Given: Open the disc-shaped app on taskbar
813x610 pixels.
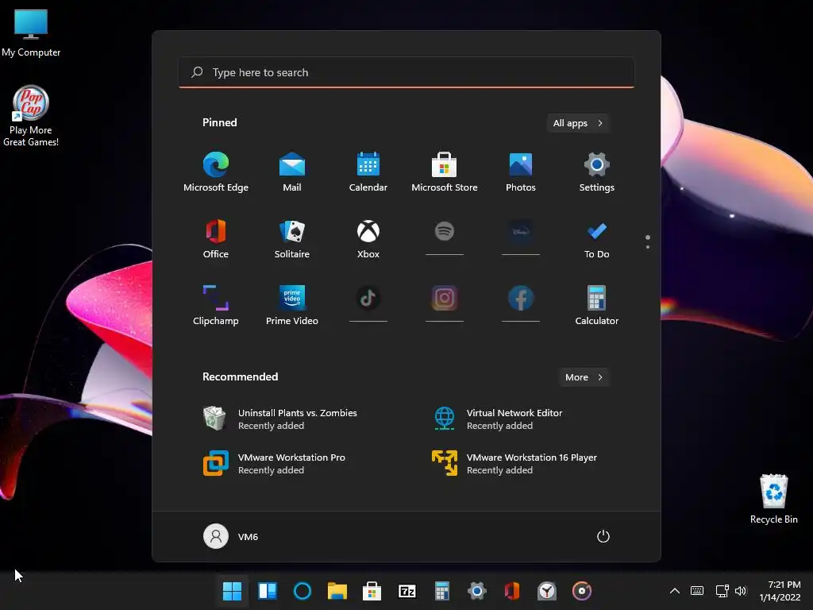Looking at the screenshot, I should pos(582,591).
